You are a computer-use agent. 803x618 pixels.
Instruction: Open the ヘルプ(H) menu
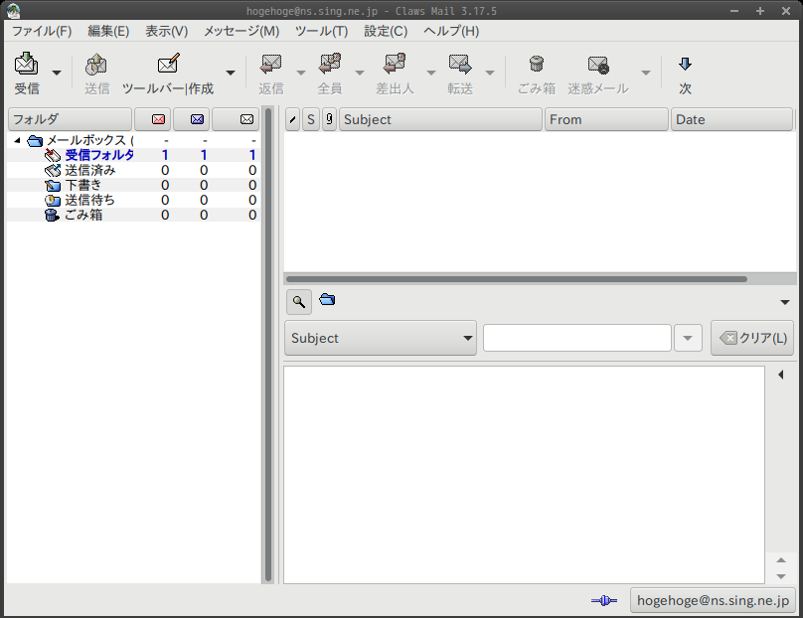pyautogui.click(x=451, y=31)
